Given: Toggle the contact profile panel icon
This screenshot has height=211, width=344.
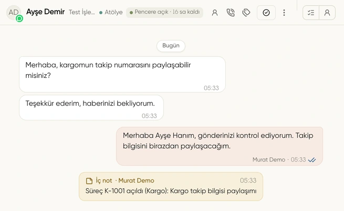Looking at the screenshot, I should 327,13.
